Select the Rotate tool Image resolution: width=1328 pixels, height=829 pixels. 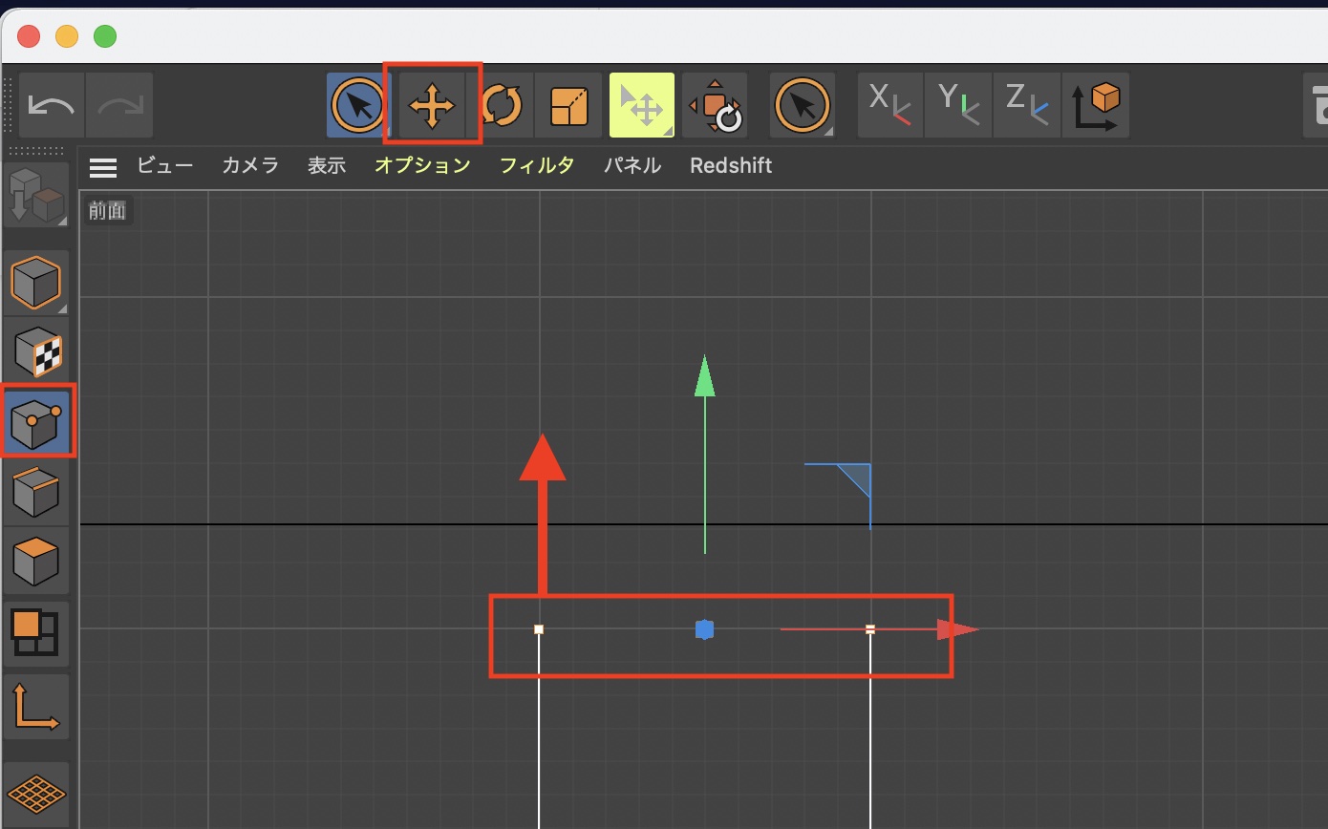(x=501, y=105)
